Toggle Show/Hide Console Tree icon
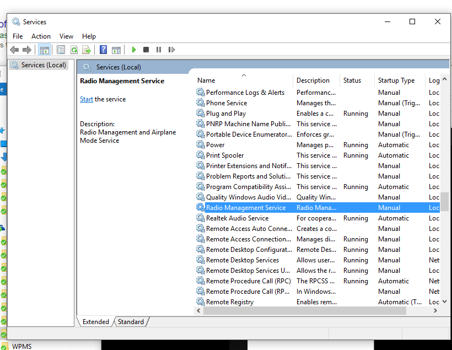Image resolution: width=452 pixels, height=350 pixels. (x=45, y=50)
